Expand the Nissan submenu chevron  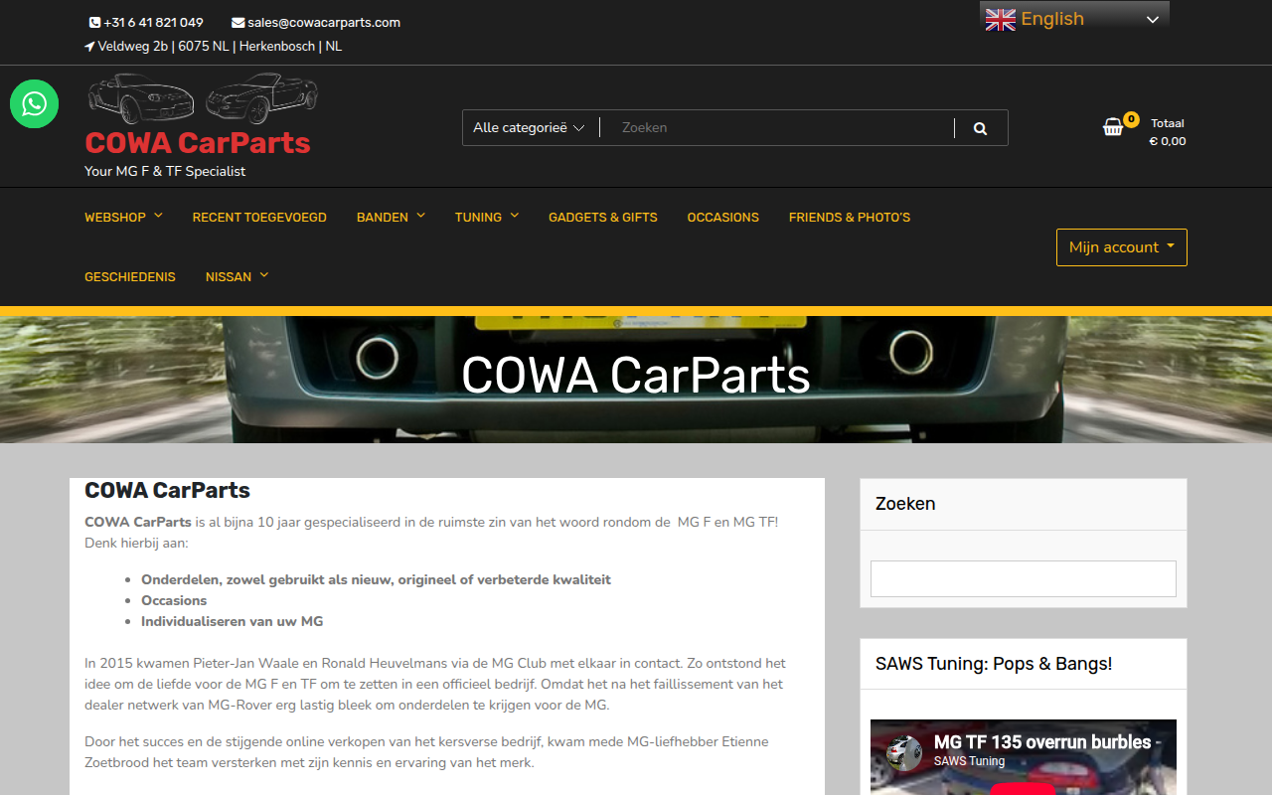tap(263, 275)
